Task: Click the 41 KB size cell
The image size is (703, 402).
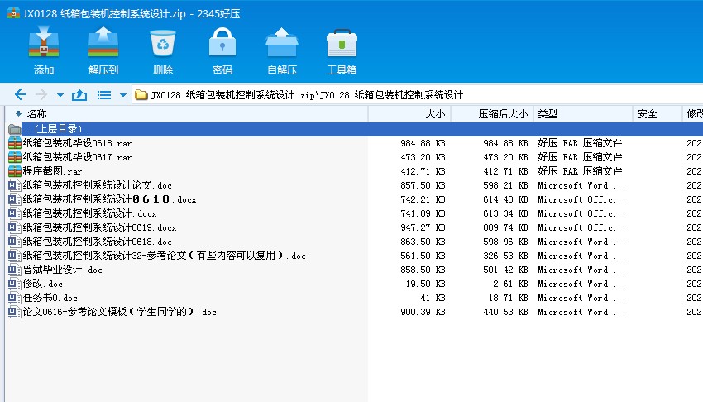Action: (x=433, y=298)
